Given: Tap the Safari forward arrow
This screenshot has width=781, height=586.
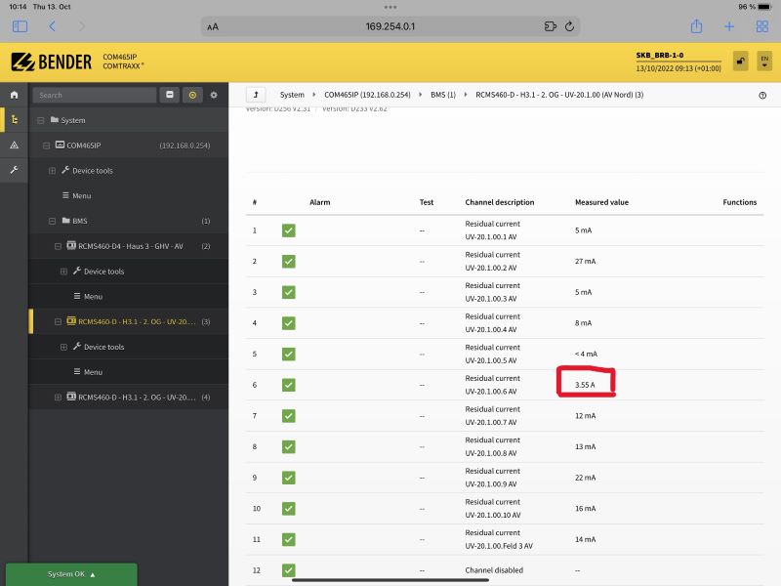Looking at the screenshot, I should point(82,26).
